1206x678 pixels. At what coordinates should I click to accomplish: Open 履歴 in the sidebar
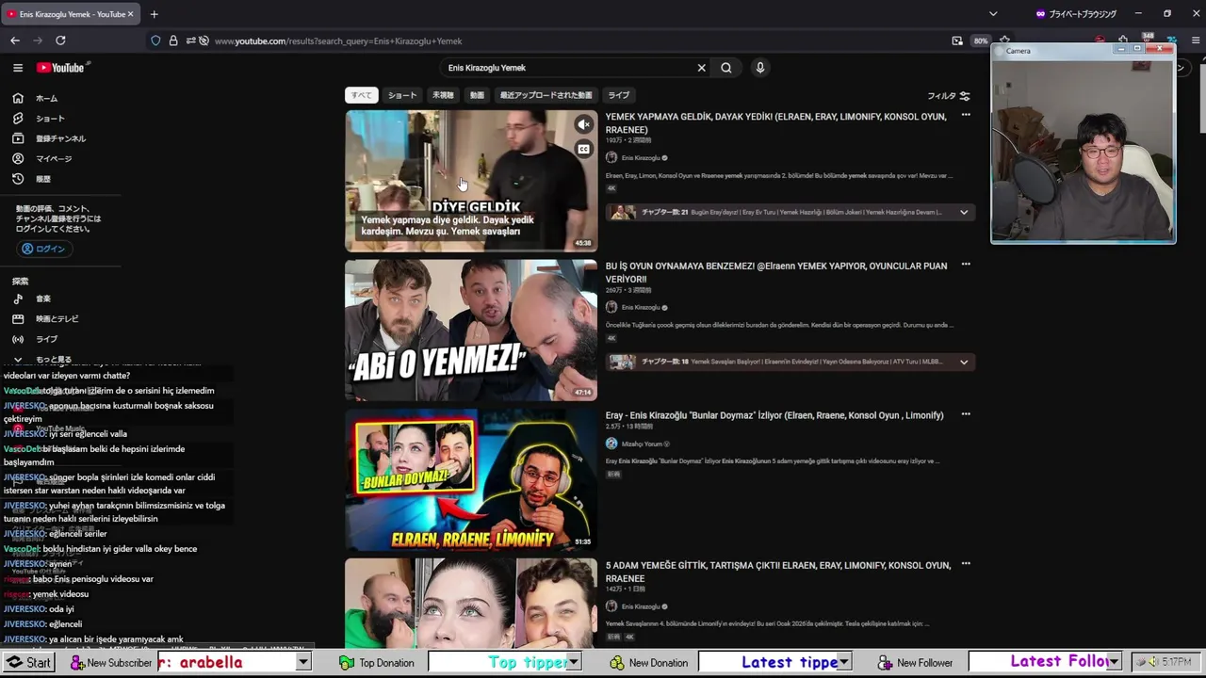click(34, 179)
